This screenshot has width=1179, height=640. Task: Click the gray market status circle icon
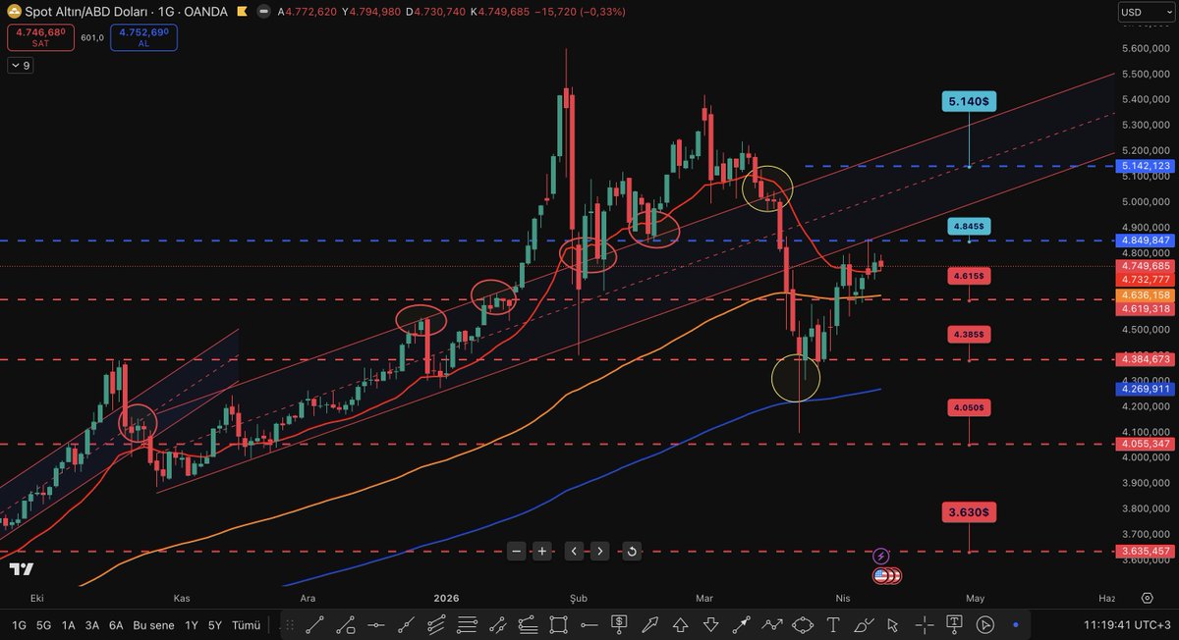263,12
